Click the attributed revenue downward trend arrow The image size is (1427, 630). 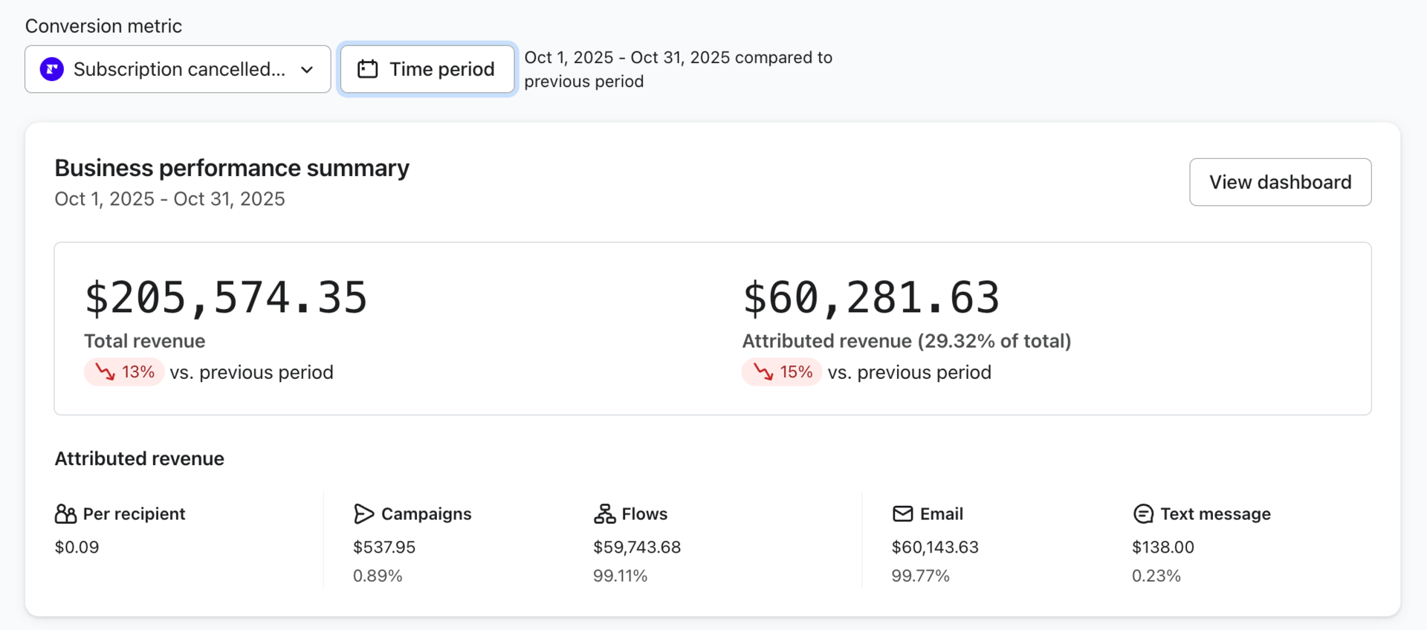(x=763, y=372)
